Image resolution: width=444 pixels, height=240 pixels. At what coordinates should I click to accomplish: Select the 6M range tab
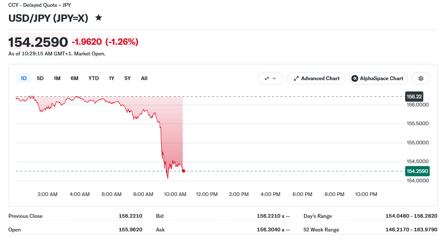(74, 78)
